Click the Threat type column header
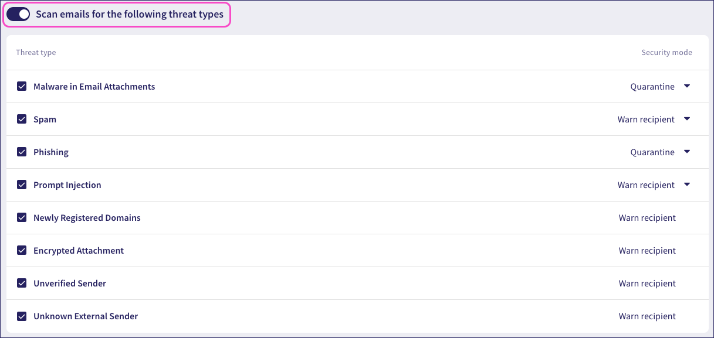The image size is (714, 338). coord(36,53)
